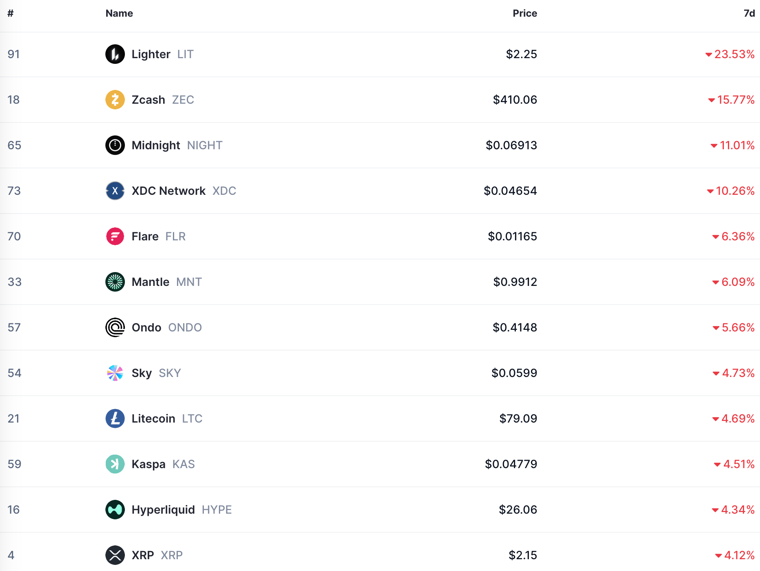Image resolution: width=760 pixels, height=571 pixels.
Task: Click Zcash's $410.06 price value
Action: pos(515,100)
